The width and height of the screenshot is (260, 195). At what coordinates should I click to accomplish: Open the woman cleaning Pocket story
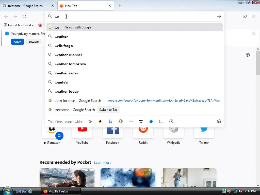point(189,178)
